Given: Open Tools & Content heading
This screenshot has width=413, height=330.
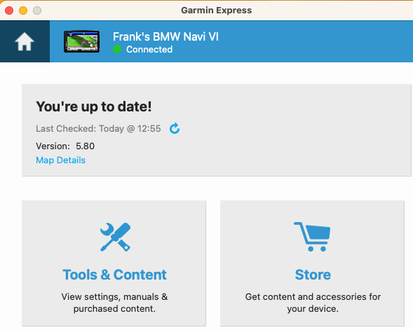Looking at the screenshot, I should pos(114,275).
